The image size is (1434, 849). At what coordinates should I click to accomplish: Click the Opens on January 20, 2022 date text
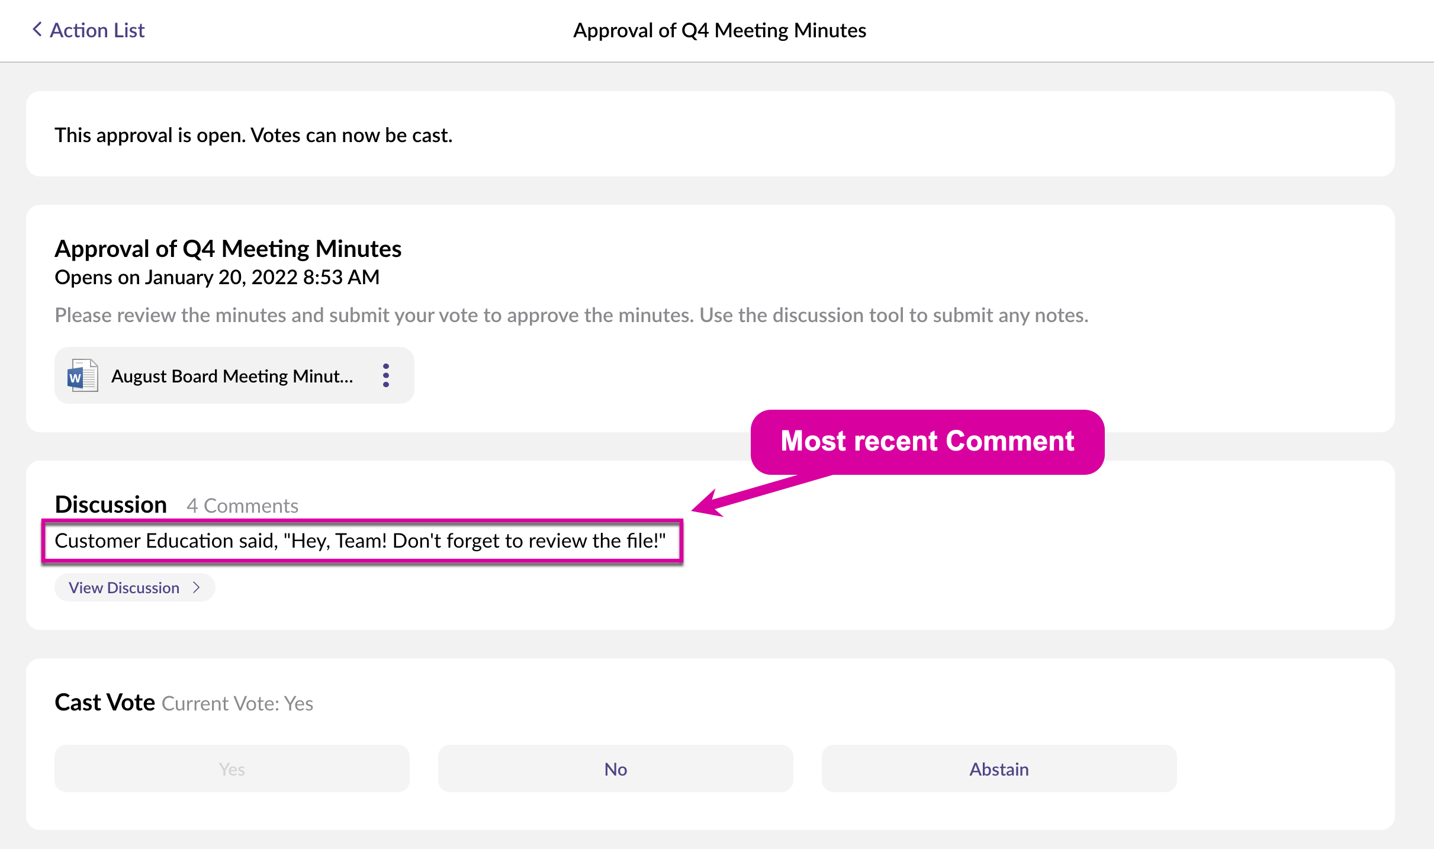217,277
